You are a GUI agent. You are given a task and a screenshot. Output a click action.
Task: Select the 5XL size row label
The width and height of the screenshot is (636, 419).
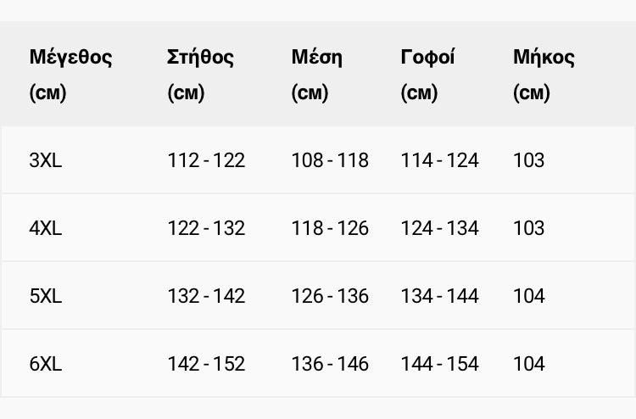(46, 296)
